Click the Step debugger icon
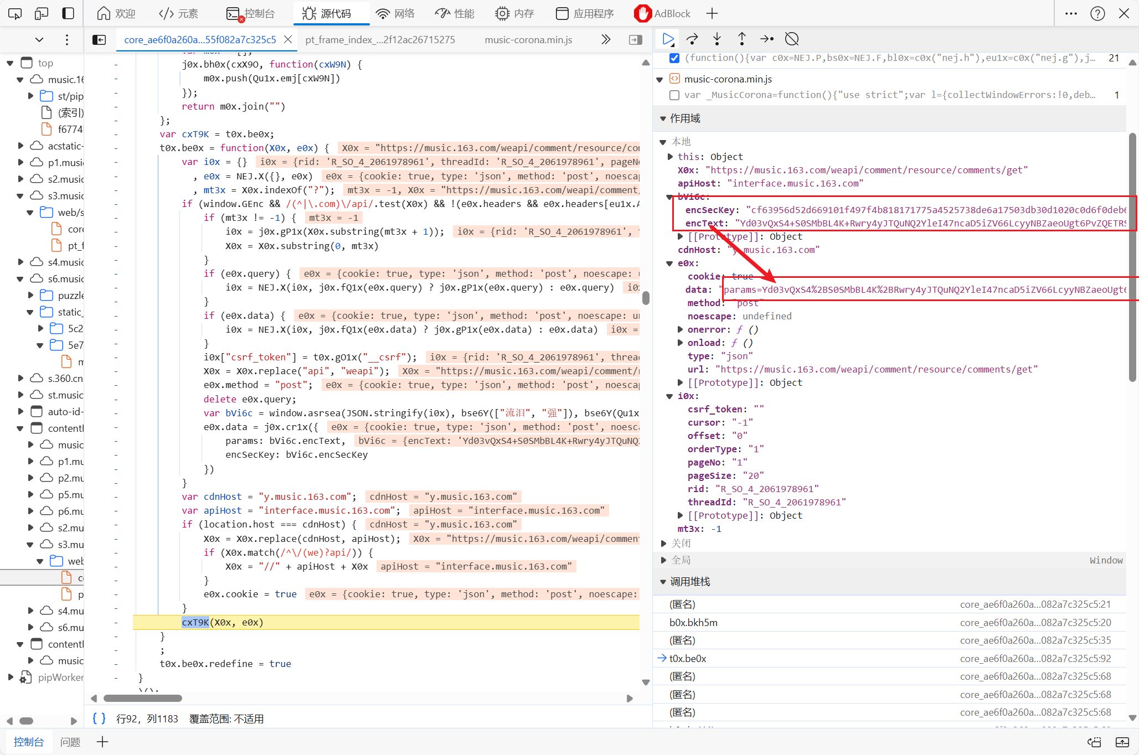The image size is (1139, 755). pyautogui.click(x=767, y=39)
